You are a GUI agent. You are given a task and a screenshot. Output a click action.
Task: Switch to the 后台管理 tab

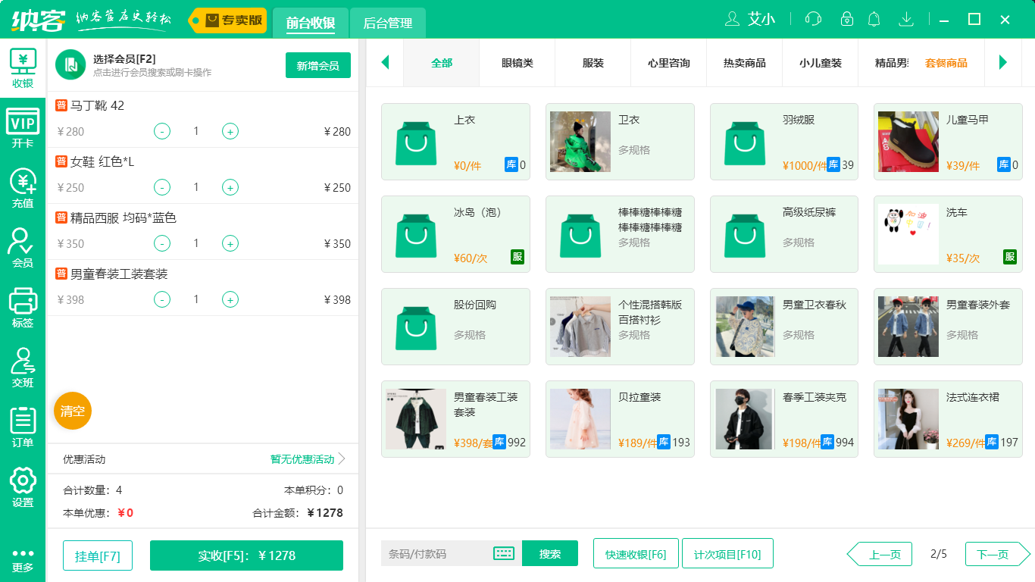point(386,23)
